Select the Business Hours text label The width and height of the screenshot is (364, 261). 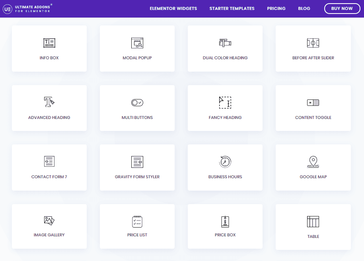coord(225,177)
